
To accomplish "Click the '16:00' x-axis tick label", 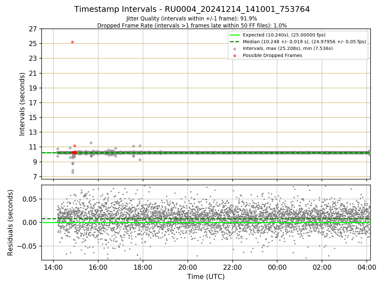I will coord(98,267).
